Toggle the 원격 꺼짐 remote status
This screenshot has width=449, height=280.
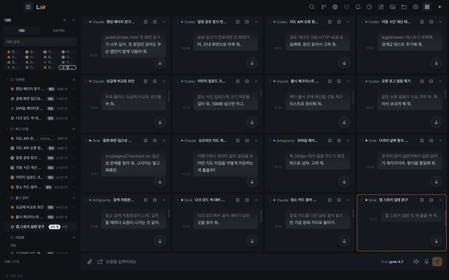(x=14, y=276)
